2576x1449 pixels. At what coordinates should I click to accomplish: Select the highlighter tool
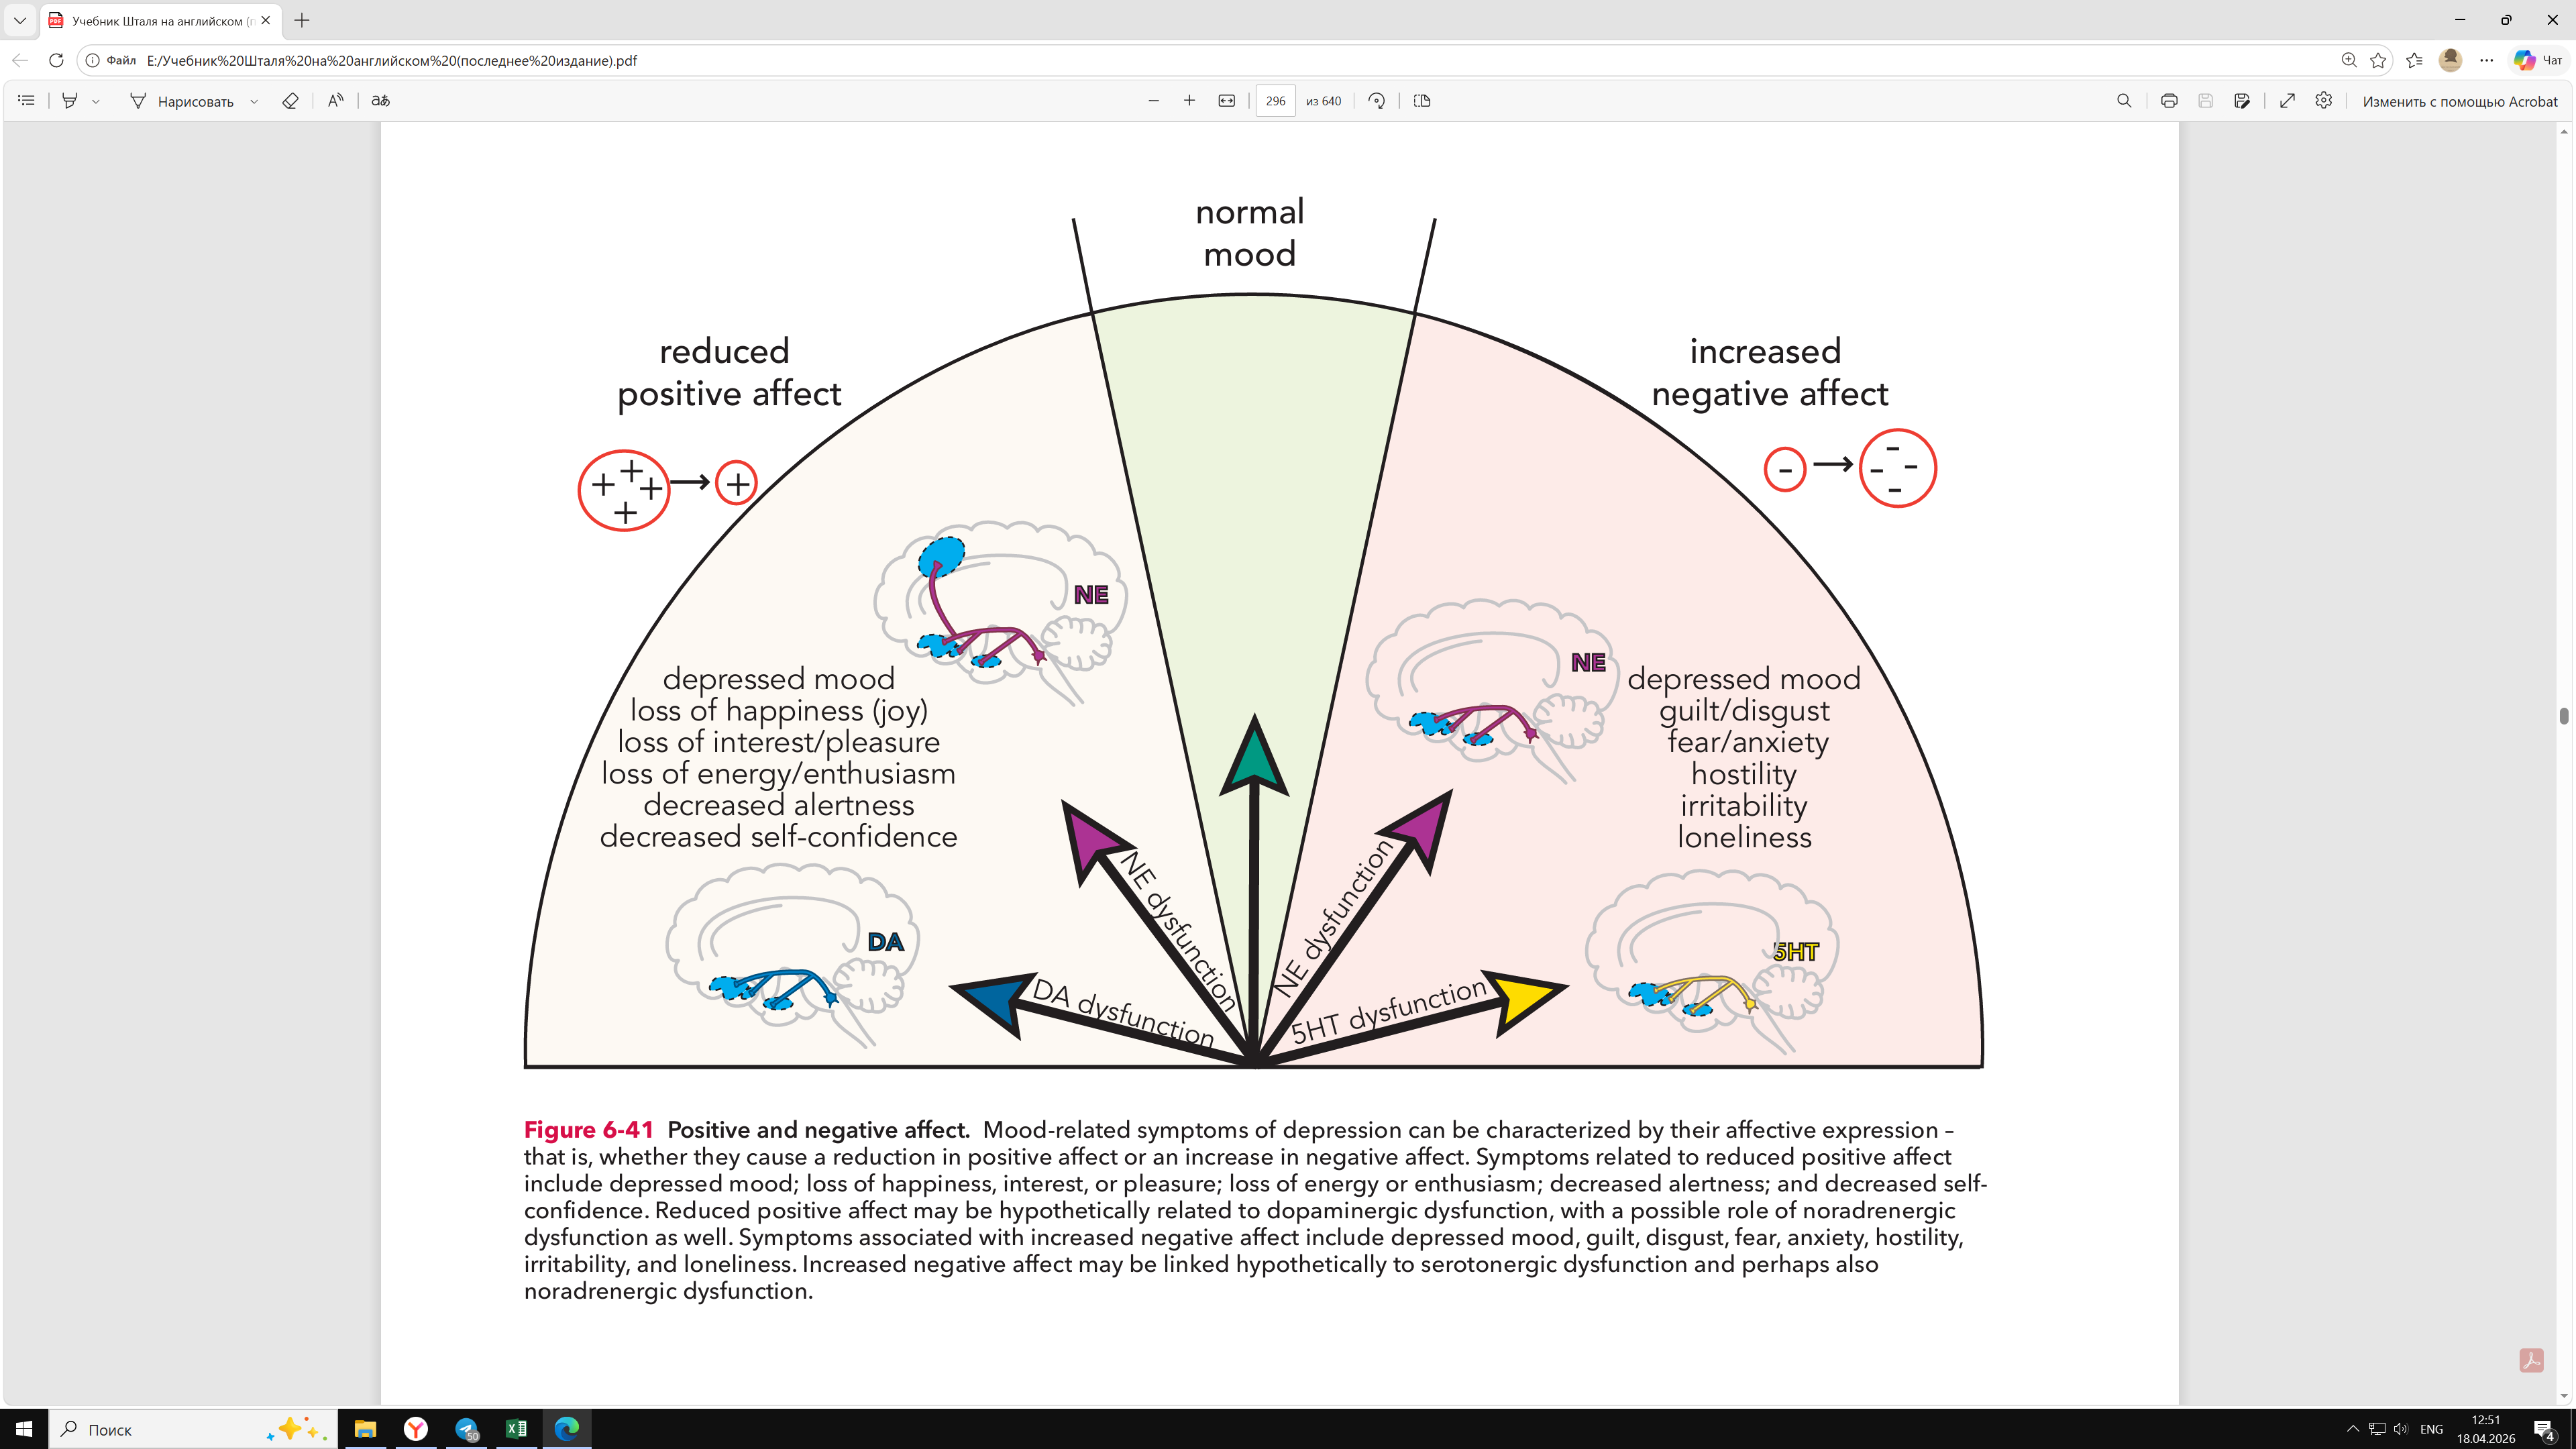69,101
